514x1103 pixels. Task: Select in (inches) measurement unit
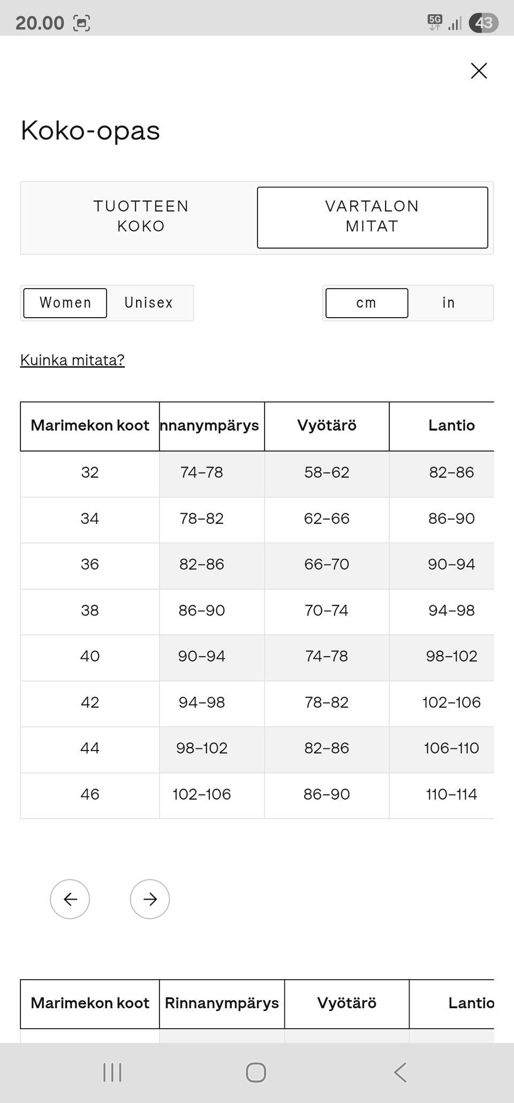tap(449, 303)
